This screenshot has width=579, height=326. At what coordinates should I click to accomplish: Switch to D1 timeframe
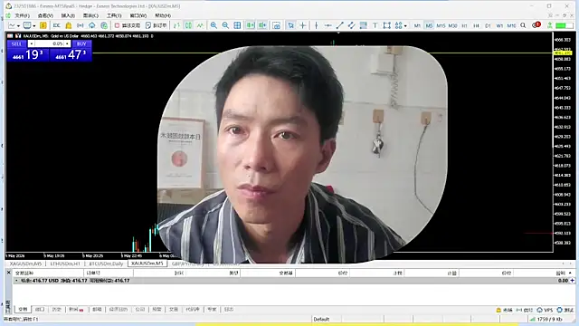pyautogui.click(x=489, y=25)
